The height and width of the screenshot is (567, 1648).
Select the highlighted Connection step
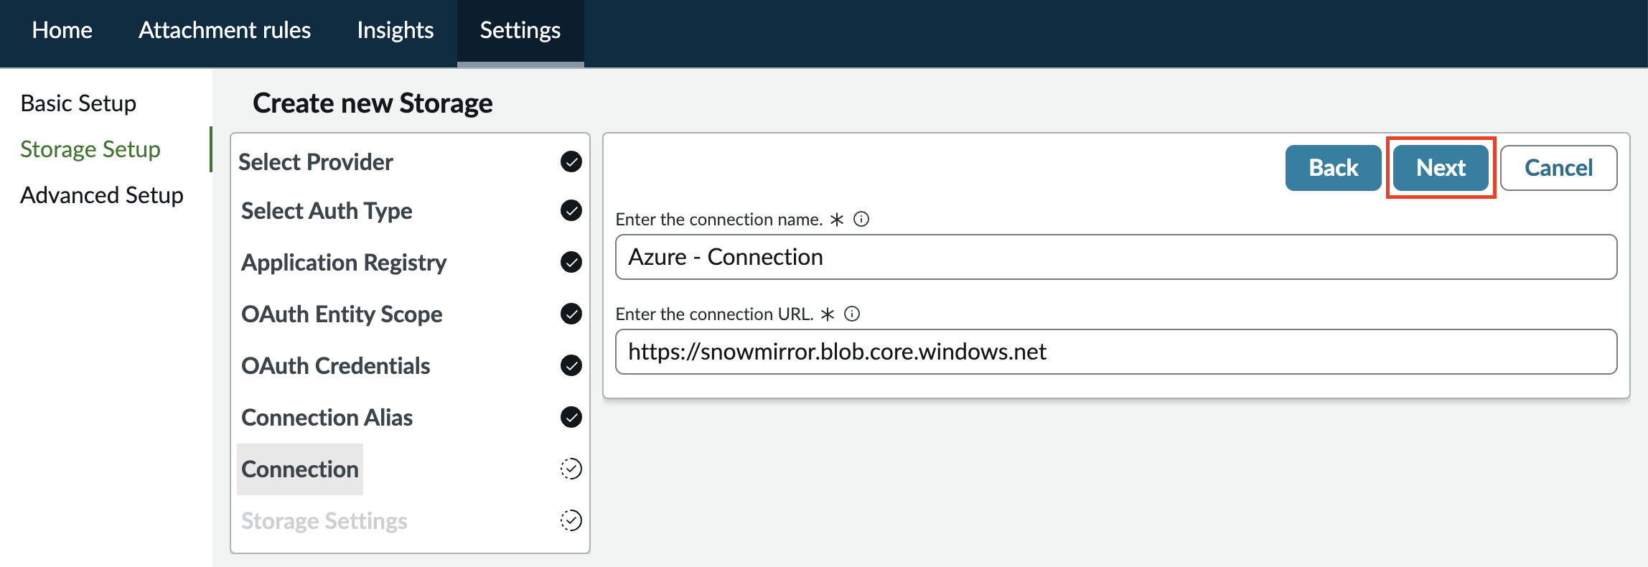pyautogui.click(x=300, y=469)
